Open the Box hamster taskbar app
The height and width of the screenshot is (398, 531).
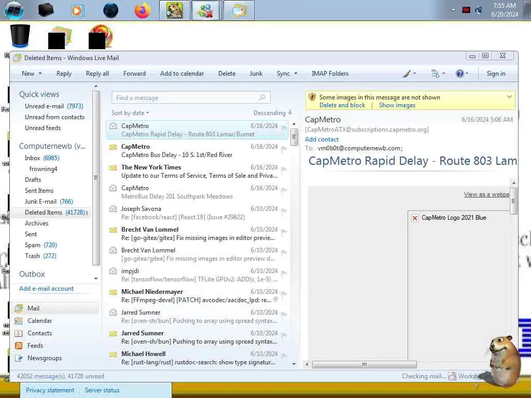[x=175, y=10]
